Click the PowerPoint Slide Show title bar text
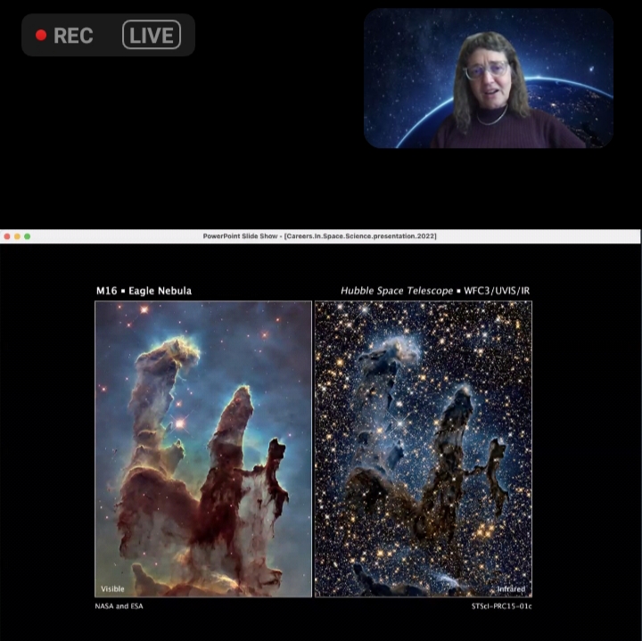Image resolution: width=642 pixels, height=641 pixels. coord(320,236)
